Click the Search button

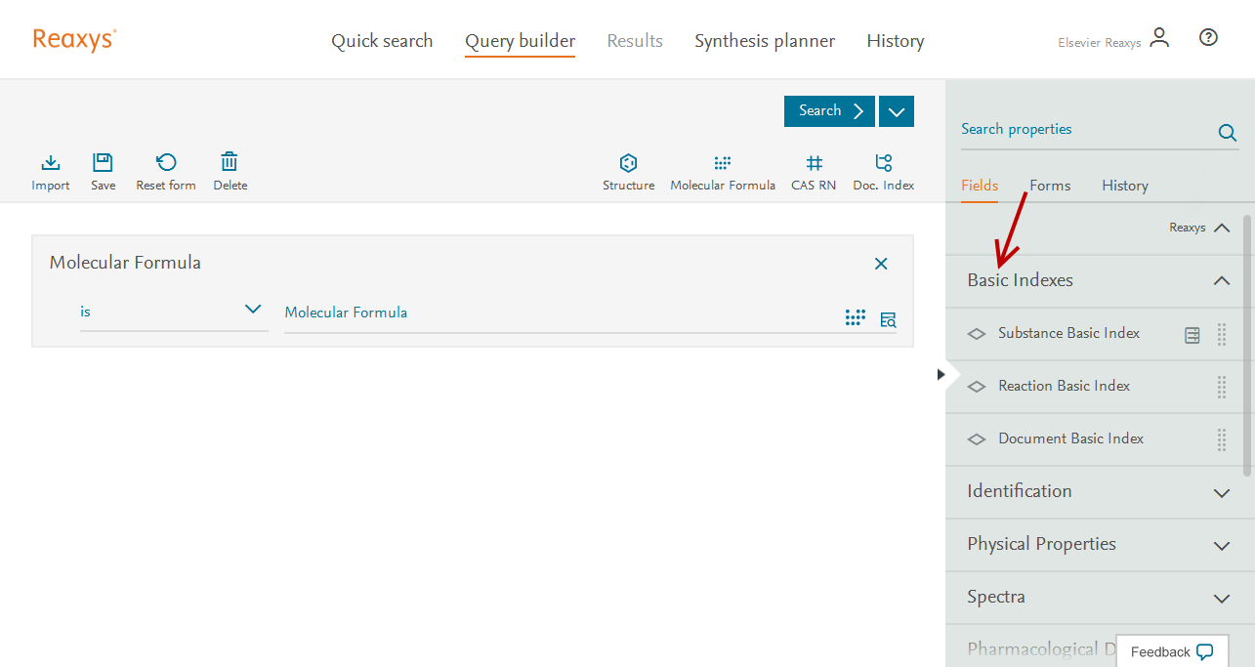(x=829, y=111)
